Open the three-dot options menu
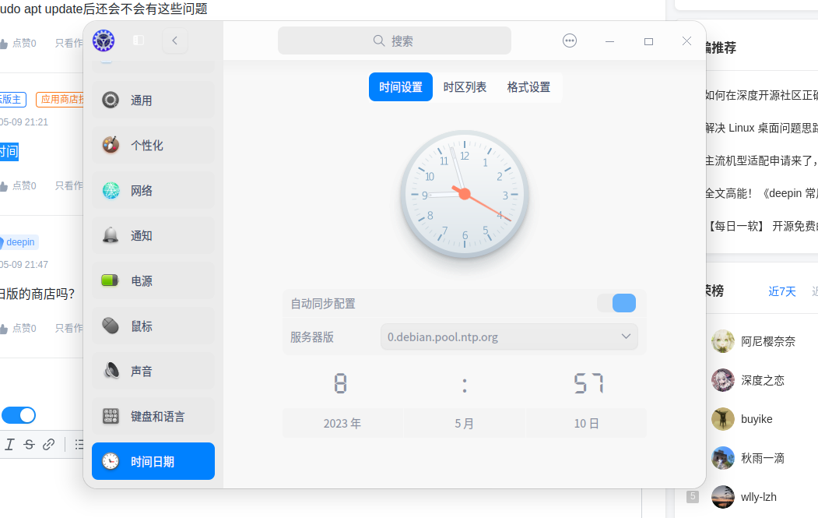 pyautogui.click(x=570, y=41)
